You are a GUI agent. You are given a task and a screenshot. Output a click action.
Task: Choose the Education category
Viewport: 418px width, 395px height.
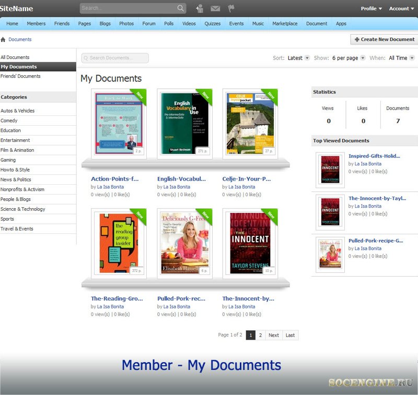[10, 130]
